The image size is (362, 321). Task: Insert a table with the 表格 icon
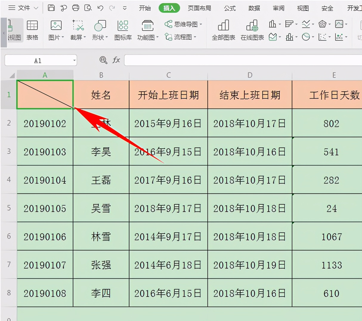coord(32,30)
